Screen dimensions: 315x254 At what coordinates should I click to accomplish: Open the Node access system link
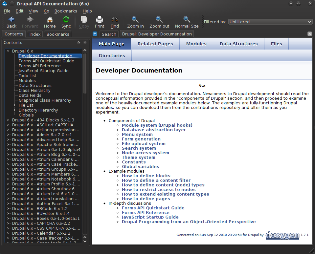(146, 153)
